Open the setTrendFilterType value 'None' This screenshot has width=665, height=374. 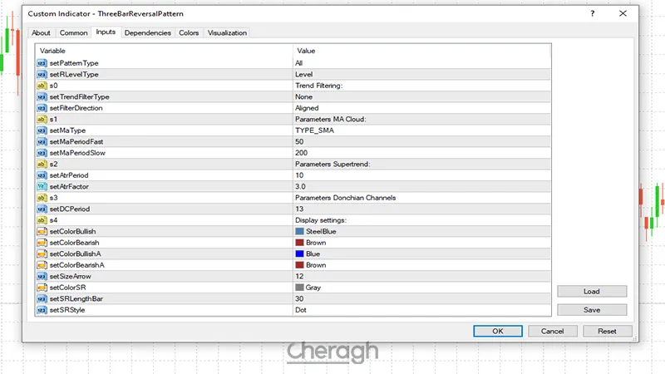[x=421, y=96]
